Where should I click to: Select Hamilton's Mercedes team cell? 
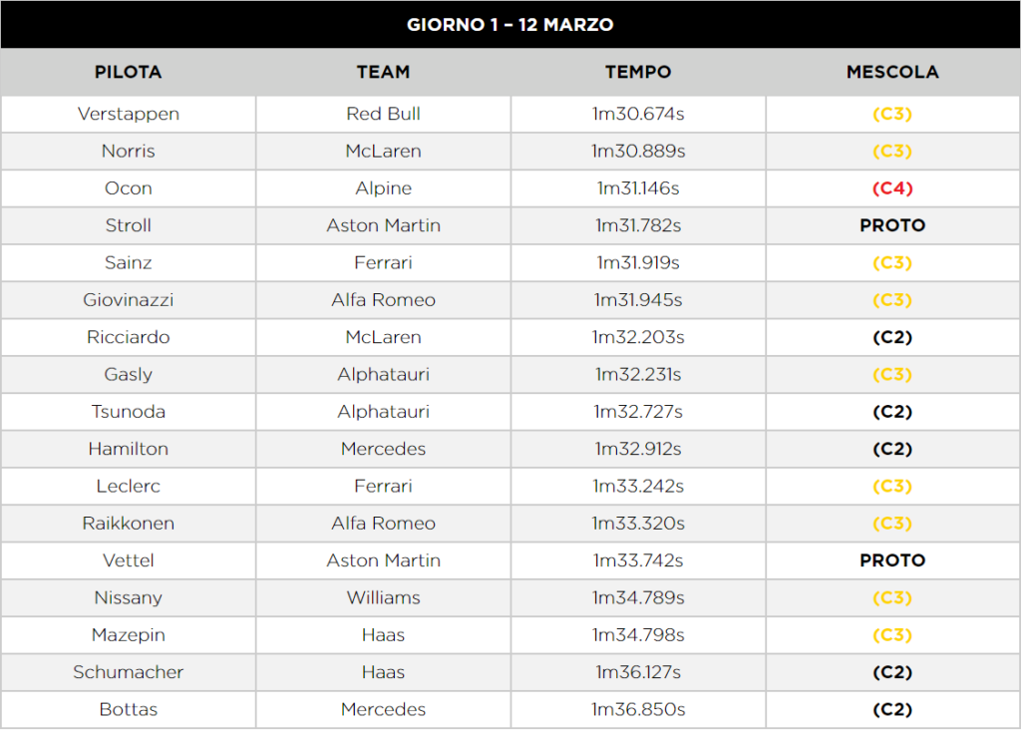pyautogui.click(x=383, y=449)
